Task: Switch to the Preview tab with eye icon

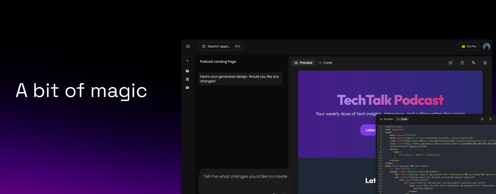Action: [303, 63]
